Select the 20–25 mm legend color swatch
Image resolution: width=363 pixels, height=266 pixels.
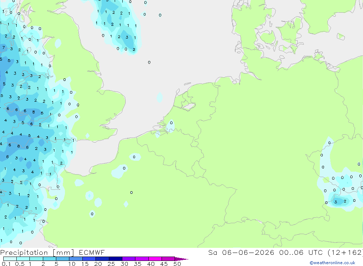pos(102,259)
